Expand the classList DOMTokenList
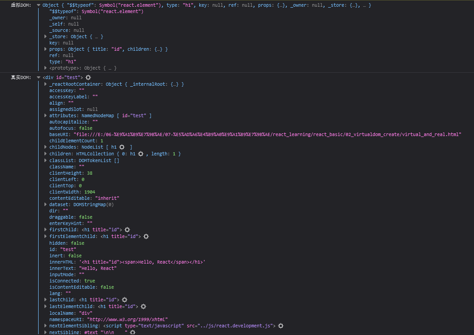Viewport: 474px width, 335px height. [46, 160]
